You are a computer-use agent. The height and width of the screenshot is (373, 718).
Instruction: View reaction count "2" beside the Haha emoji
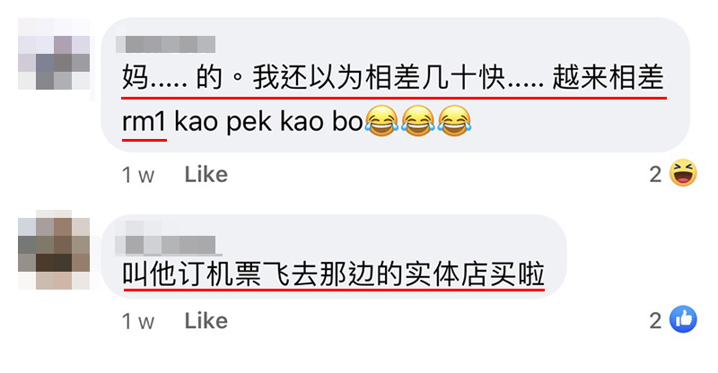(656, 174)
